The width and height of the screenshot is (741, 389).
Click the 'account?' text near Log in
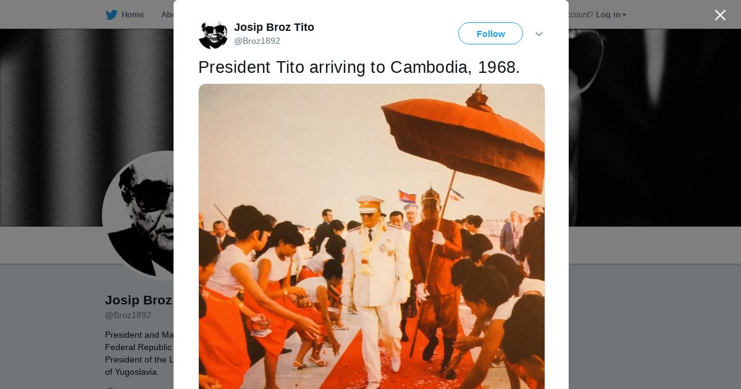pyautogui.click(x=580, y=14)
